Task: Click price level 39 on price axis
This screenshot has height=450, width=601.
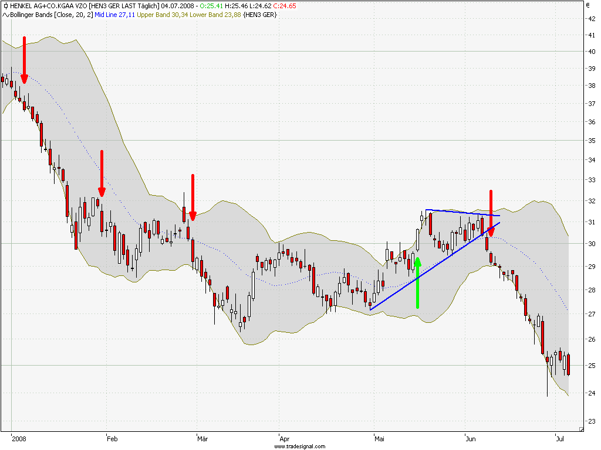Action: [592, 69]
